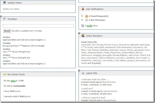Open 1 New Messages notification
The image size is (155, 103).
[x=97, y=20]
